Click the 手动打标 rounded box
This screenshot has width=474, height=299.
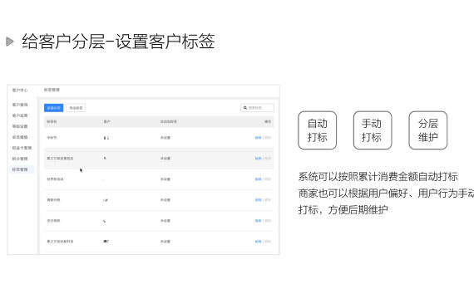tap(373, 130)
